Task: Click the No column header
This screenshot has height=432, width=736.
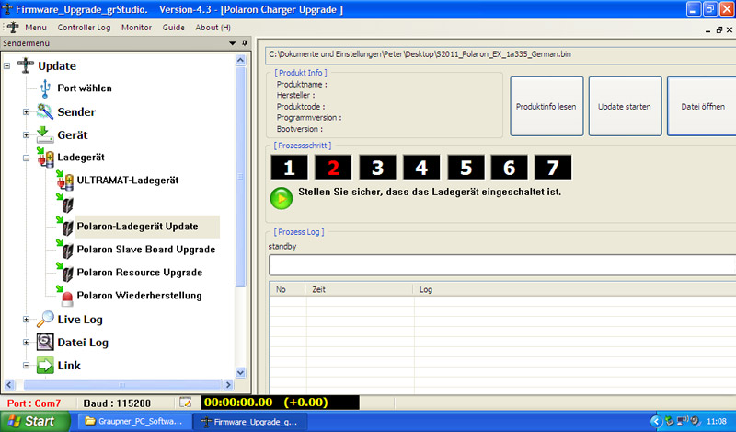Action: [288, 289]
